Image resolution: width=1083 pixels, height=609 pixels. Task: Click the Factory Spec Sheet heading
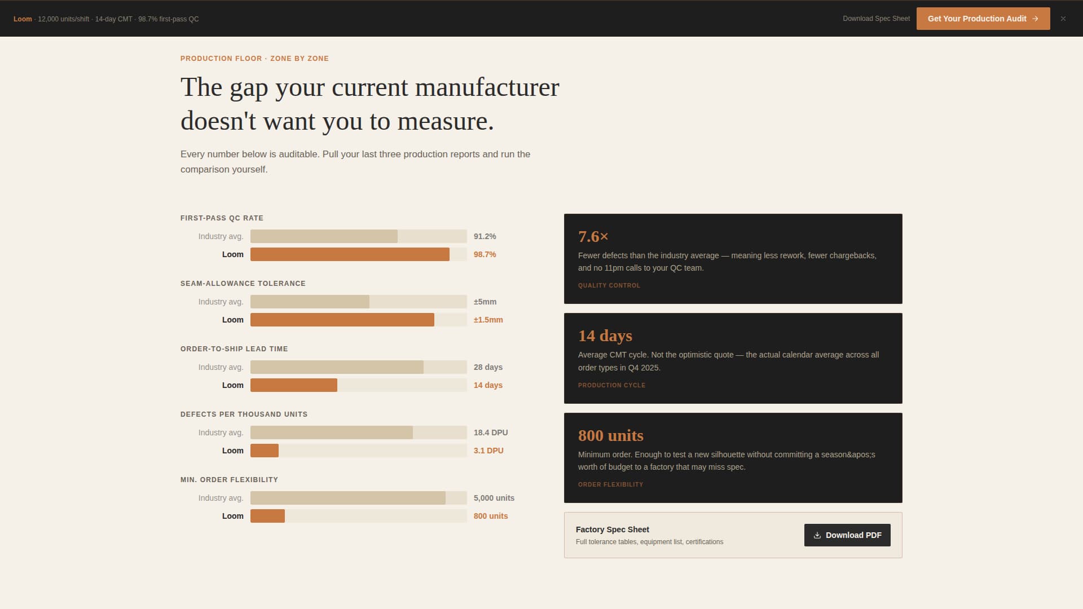click(613, 529)
